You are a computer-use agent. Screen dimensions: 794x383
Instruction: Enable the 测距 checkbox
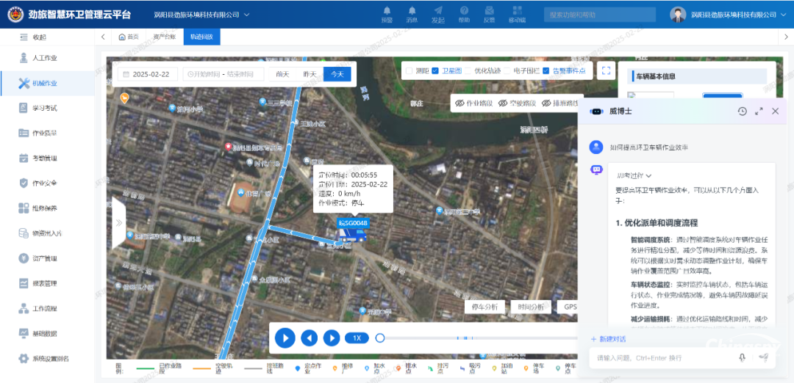(409, 71)
